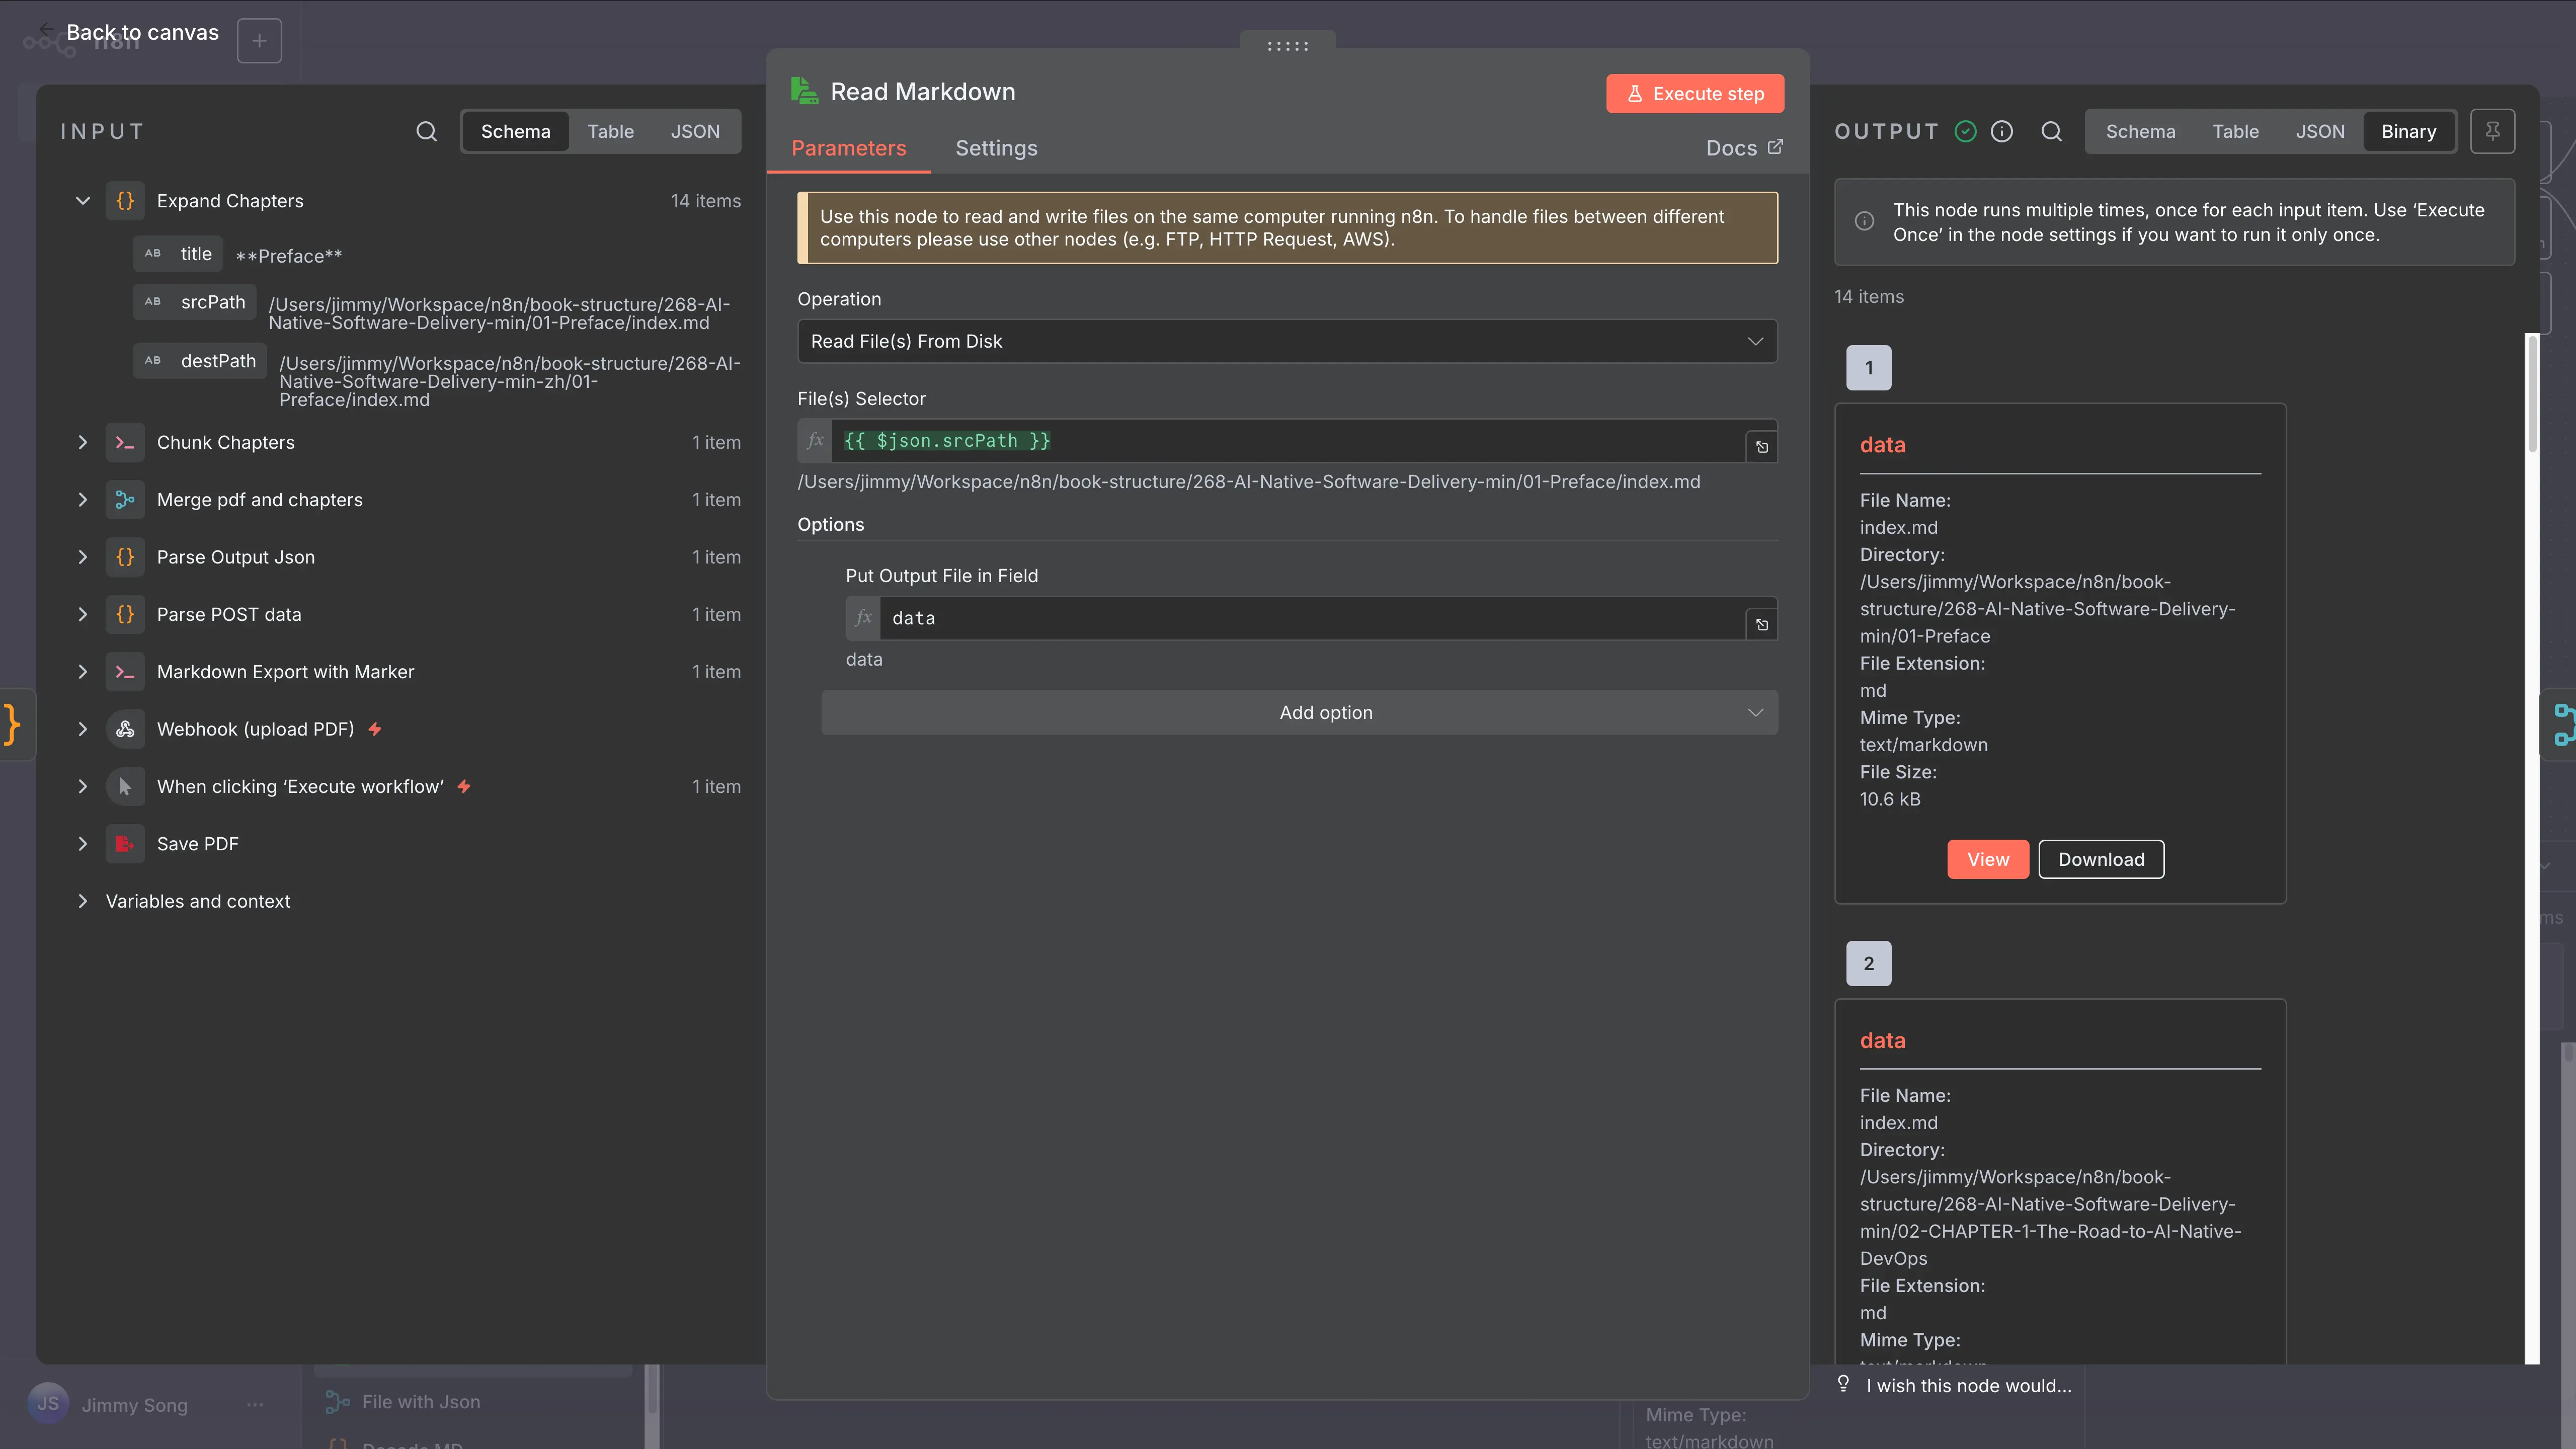Open expression editor for output field data
Viewport: 2576px width, 1449px height.
[1762, 624]
